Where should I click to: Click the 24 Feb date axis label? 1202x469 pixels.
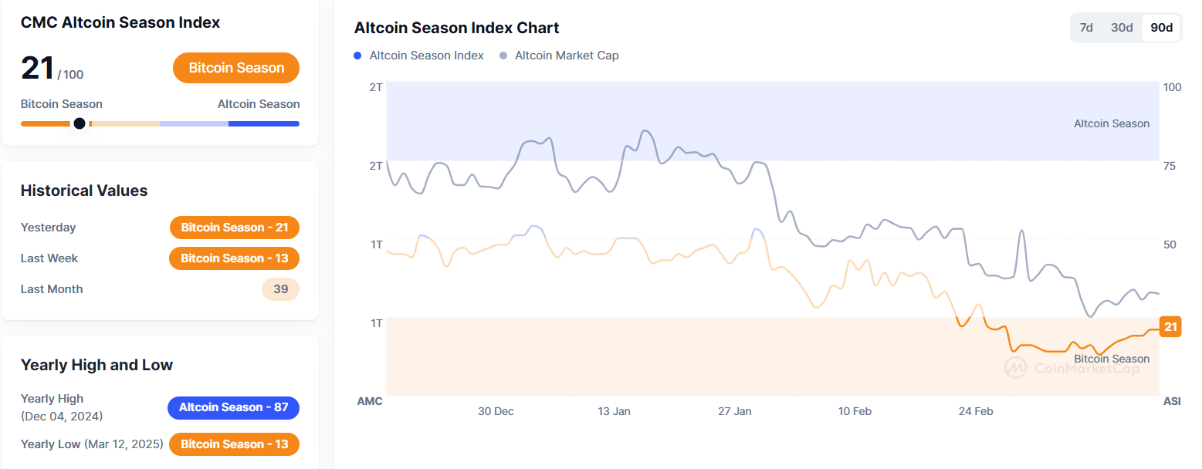click(x=976, y=411)
